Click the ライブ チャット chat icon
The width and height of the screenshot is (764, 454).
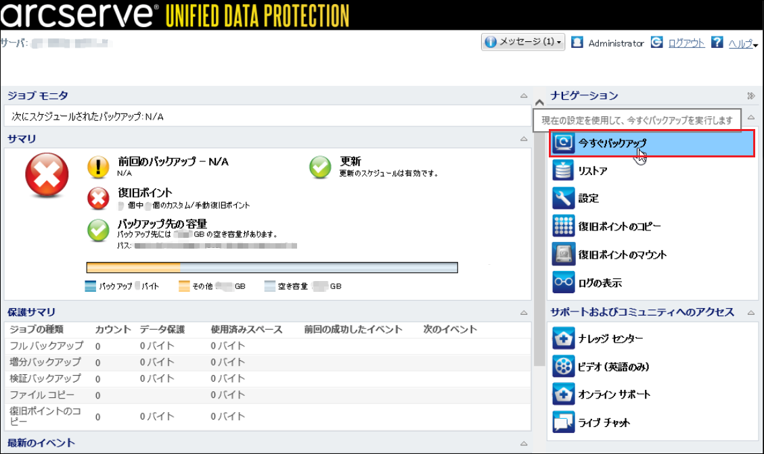coord(563,422)
